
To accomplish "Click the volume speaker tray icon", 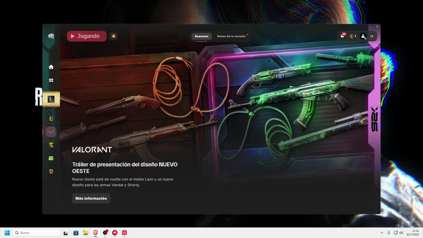I will pyautogui.click(x=401, y=233).
